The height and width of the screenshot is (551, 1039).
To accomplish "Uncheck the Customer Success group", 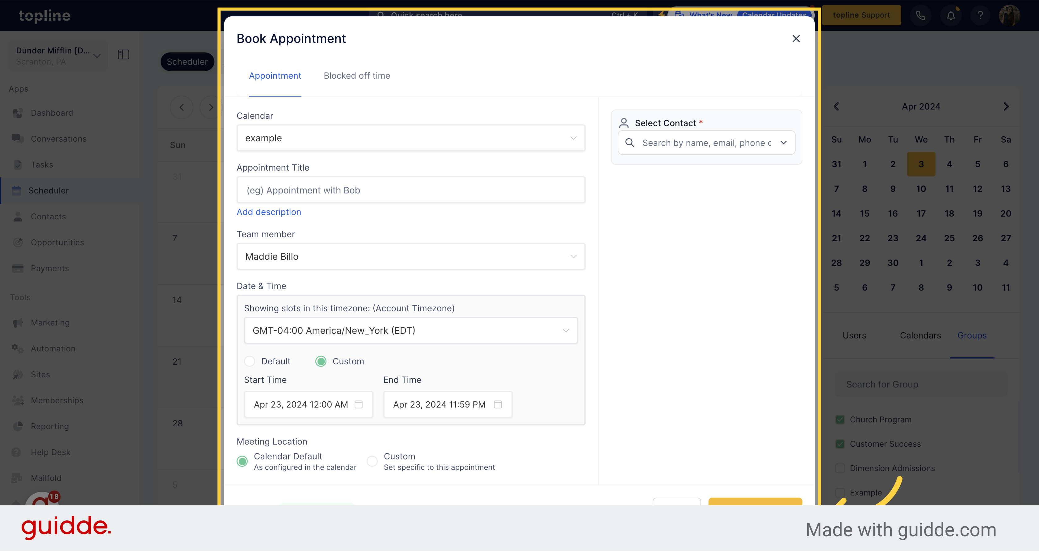I will pos(840,444).
